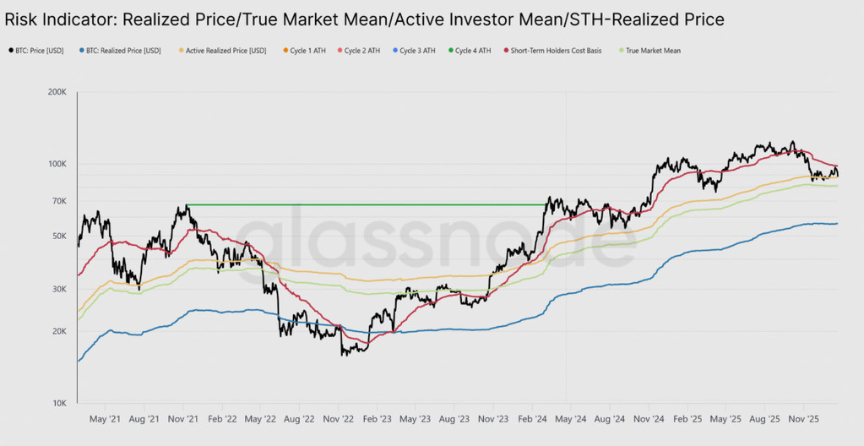Click the "Active Realized Price [USD]" legend text
Viewport: 864px width, 446px height.
point(227,51)
